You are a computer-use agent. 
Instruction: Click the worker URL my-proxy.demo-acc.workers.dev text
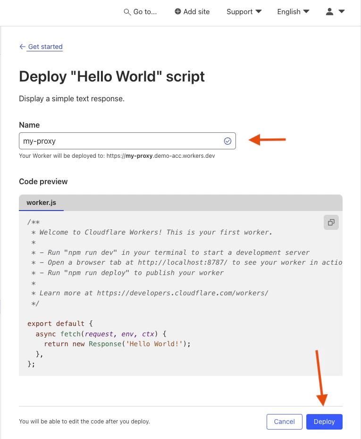(161, 156)
